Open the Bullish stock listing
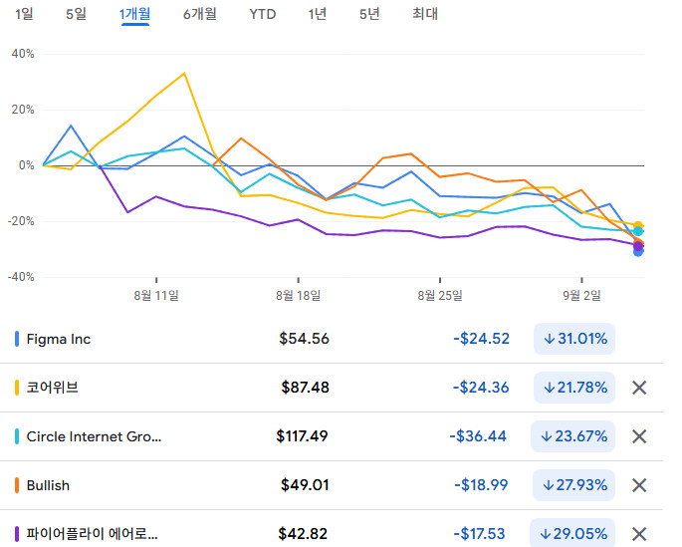Screen dimensions: 682x547 tap(48, 485)
